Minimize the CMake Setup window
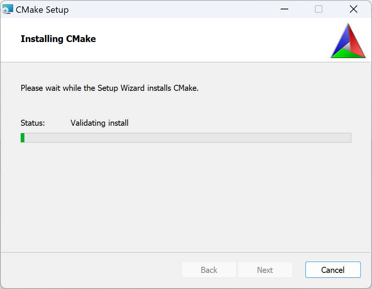 pyautogui.click(x=284, y=9)
